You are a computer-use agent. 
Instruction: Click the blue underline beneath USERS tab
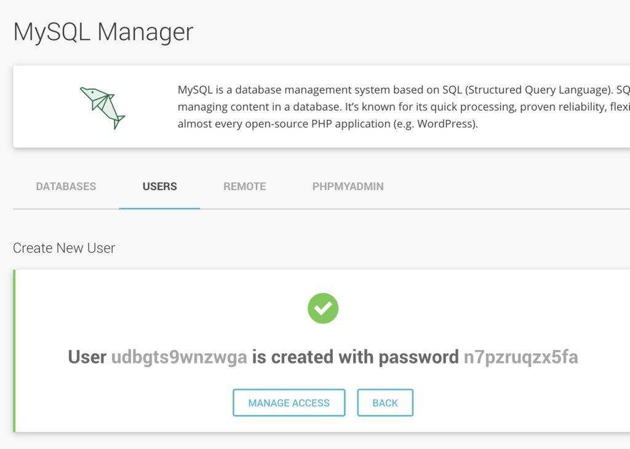tap(159, 208)
